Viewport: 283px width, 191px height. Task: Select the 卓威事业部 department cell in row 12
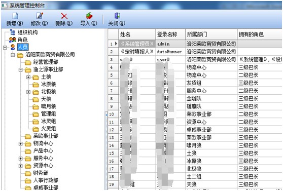point(211,130)
